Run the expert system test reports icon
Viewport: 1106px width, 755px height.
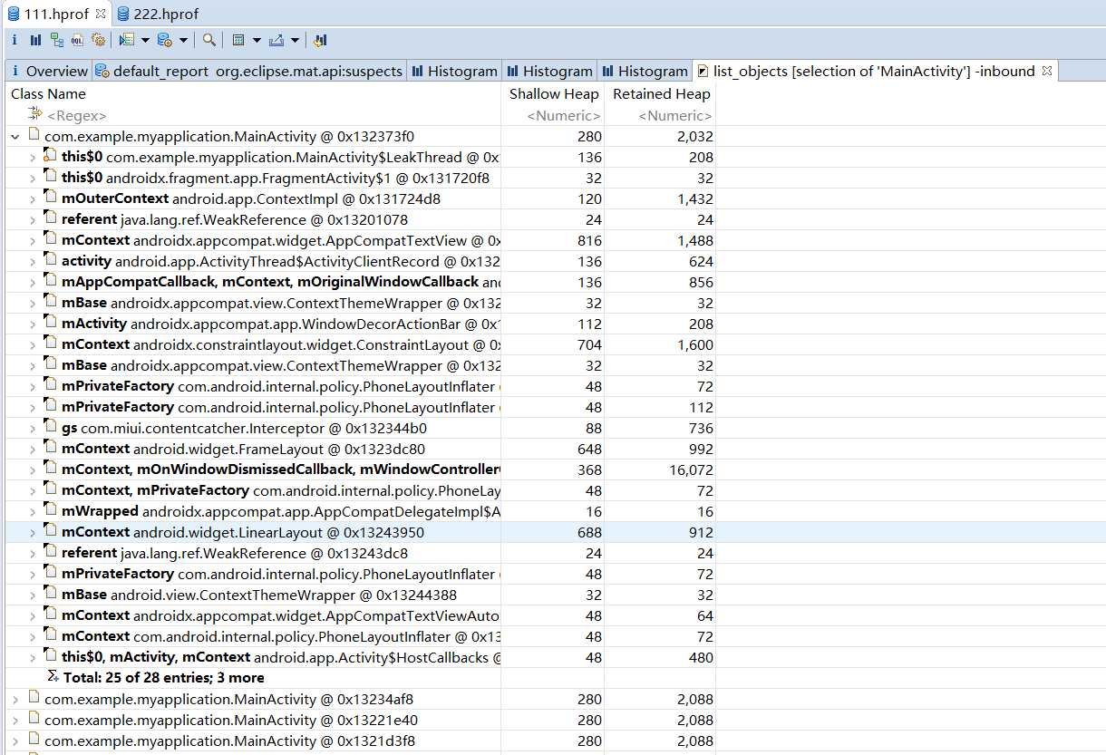point(127,40)
